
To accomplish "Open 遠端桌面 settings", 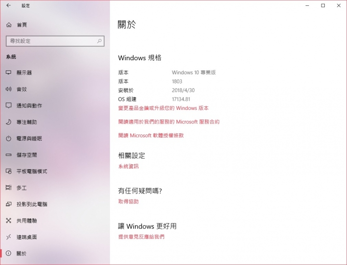I will click(x=27, y=237).
